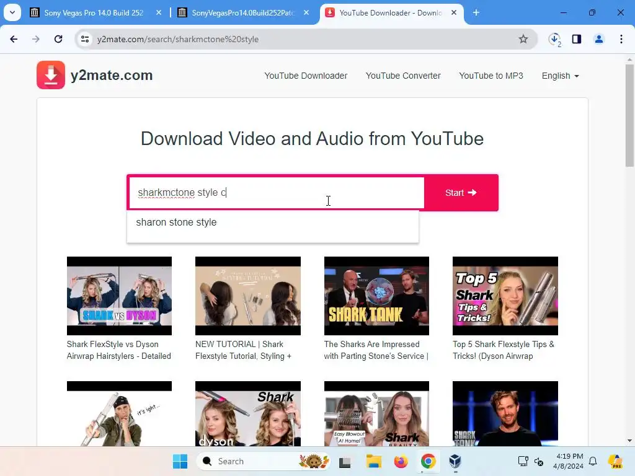
Task: Open the clock showing 4:19 PM
Action: (x=569, y=461)
